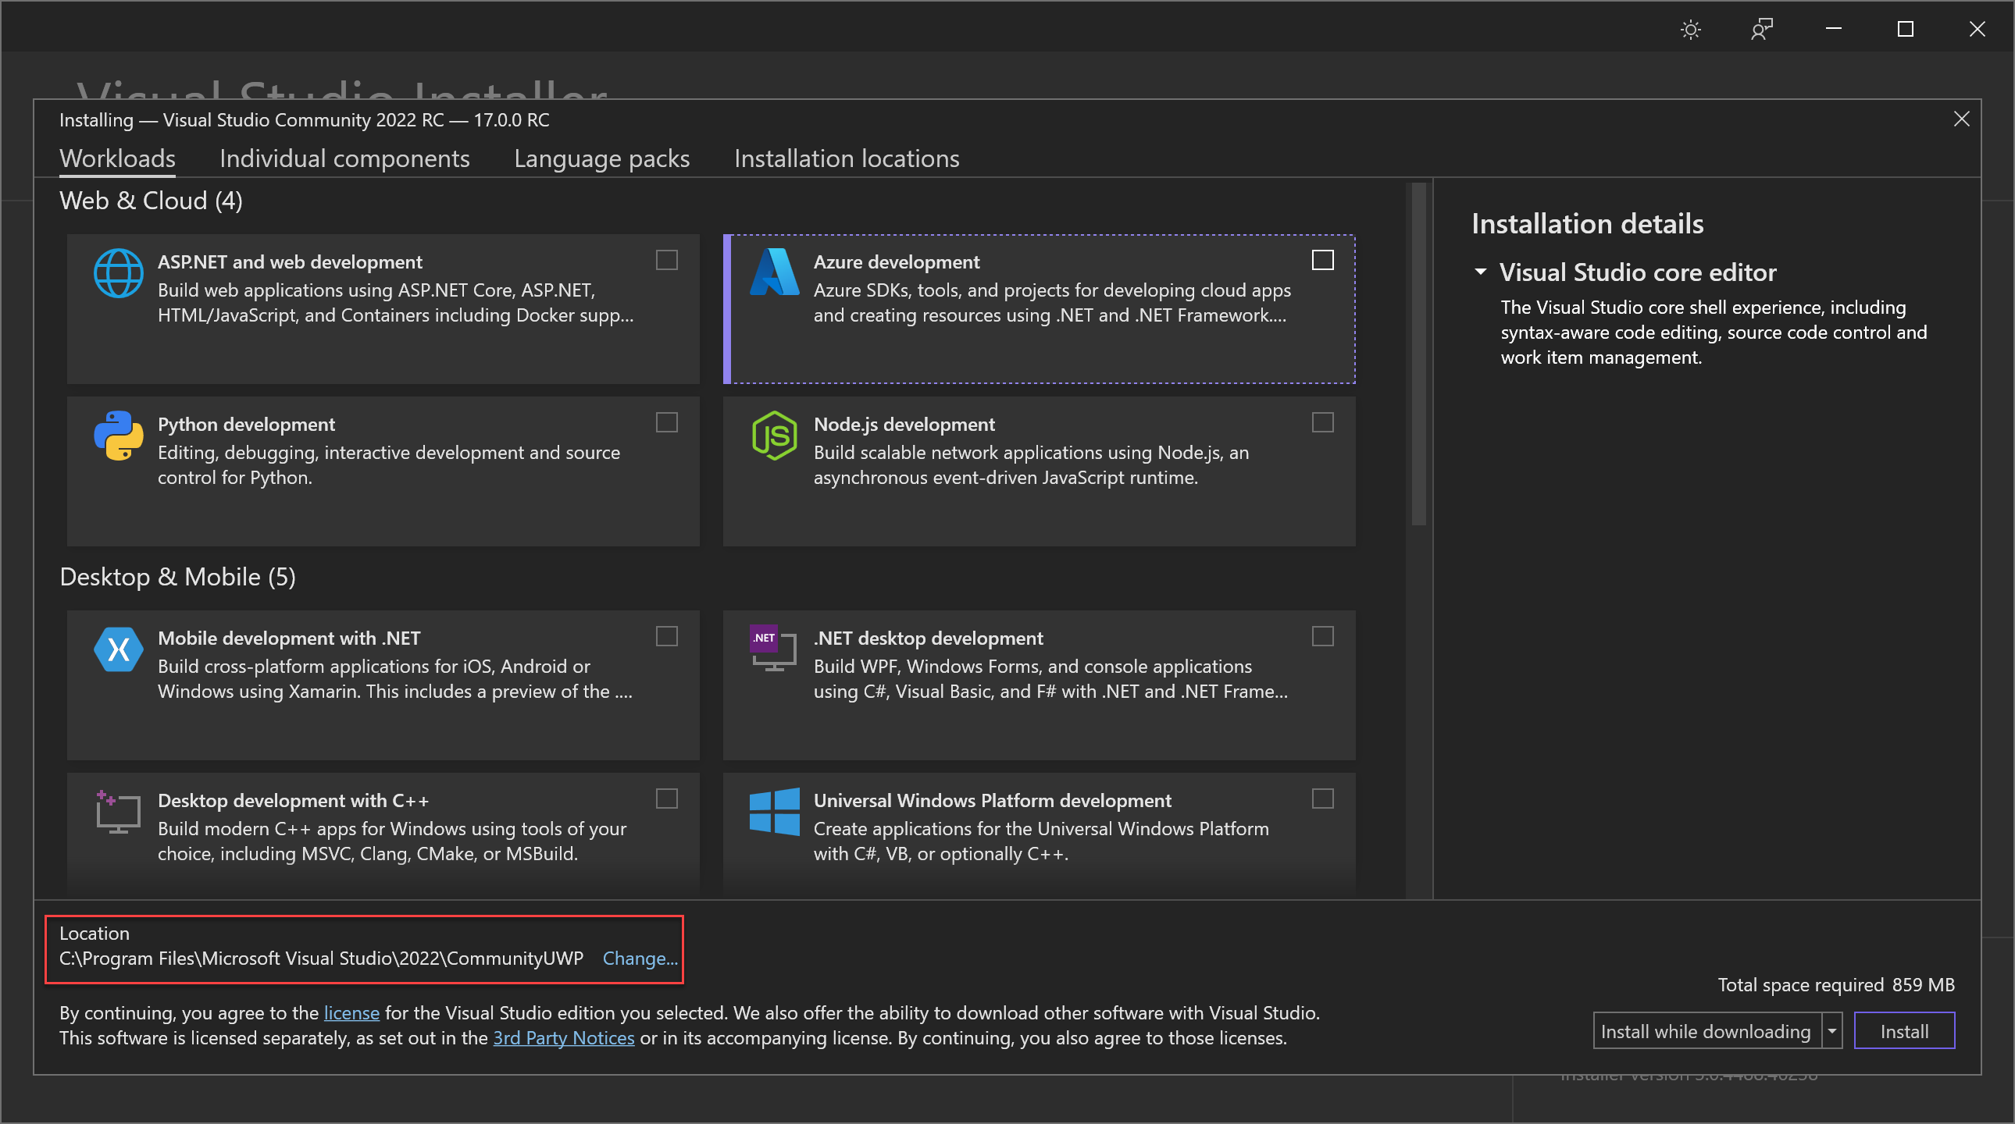This screenshot has width=2015, height=1124.
Task: Check the Python development workload
Action: point(666,423)
